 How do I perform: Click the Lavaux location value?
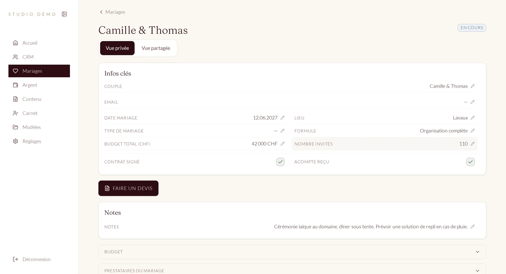460,117
